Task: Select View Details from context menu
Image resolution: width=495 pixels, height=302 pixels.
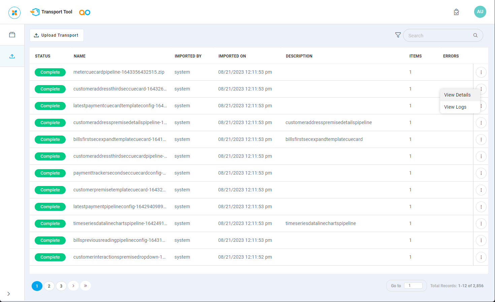Action: tap(457, 95)
